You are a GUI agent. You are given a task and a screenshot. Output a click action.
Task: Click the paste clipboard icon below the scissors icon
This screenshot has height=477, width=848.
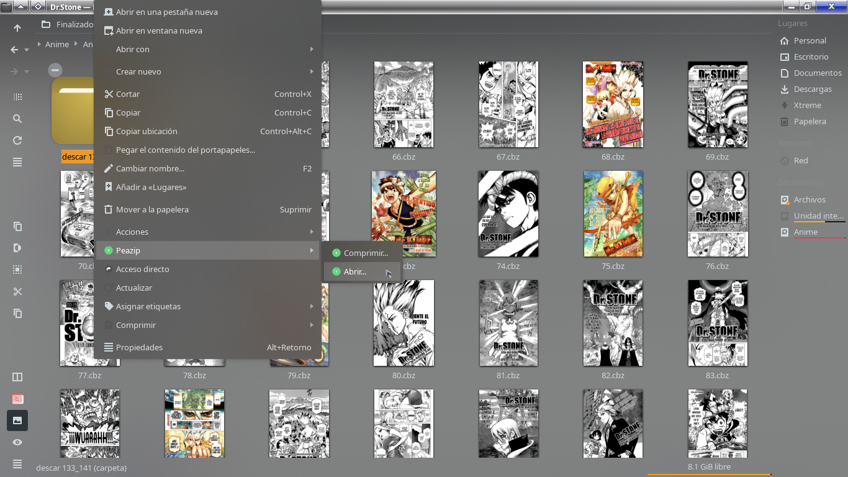[17, 313]
